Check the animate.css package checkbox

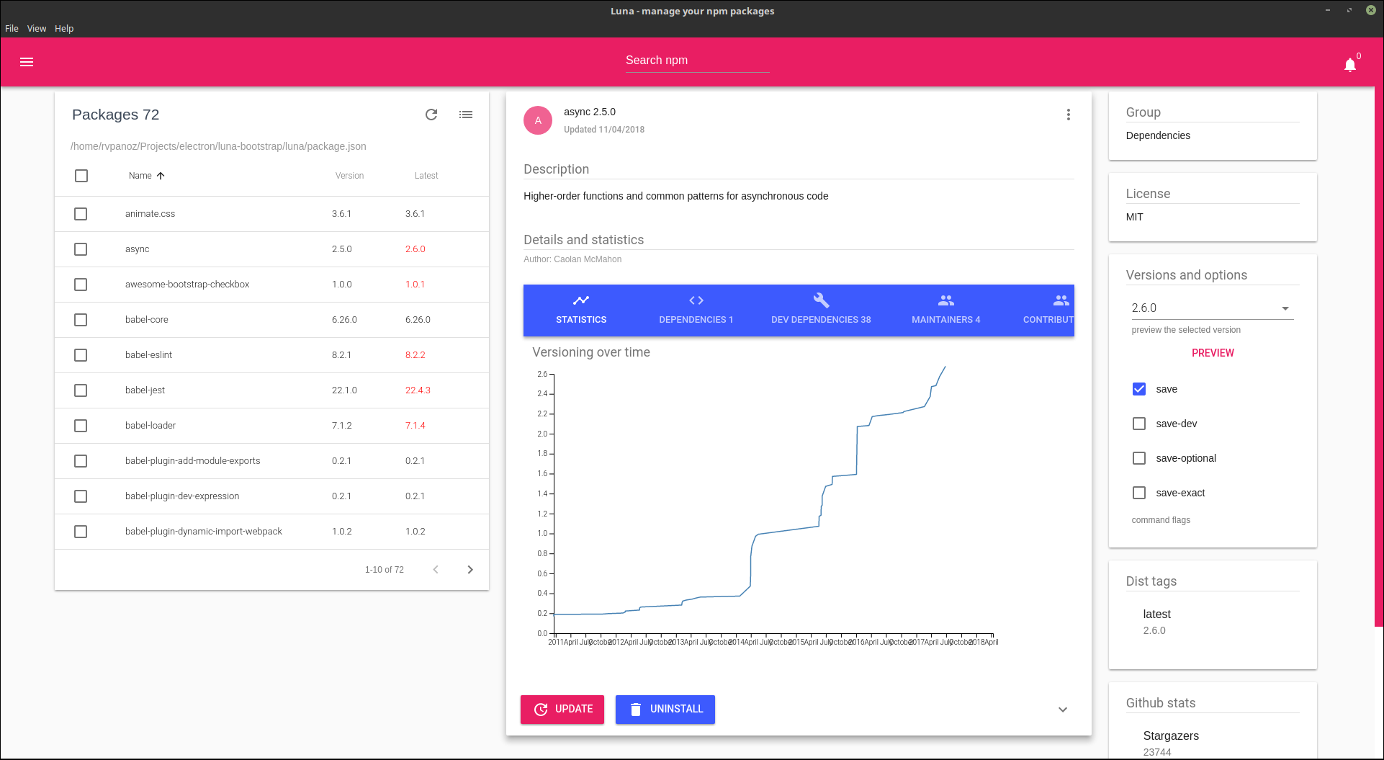[x=81, y=214]
